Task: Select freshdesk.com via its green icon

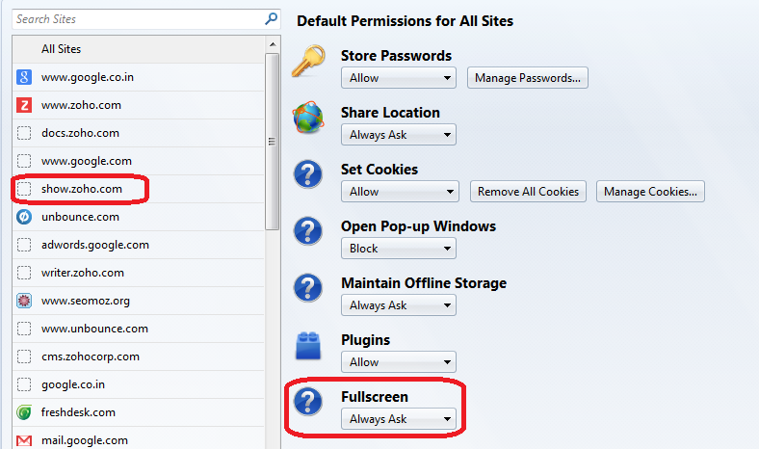Action: point(24,412)
